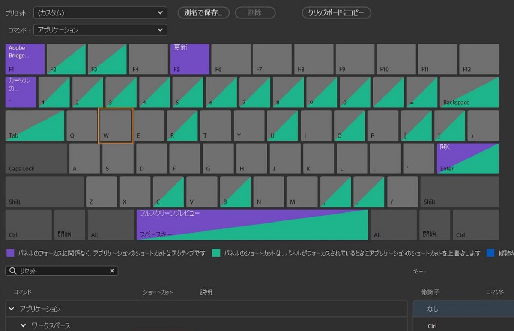Screen dimensions: 514x331
Task: Select the left 開始 key
Action: [69, 225]
